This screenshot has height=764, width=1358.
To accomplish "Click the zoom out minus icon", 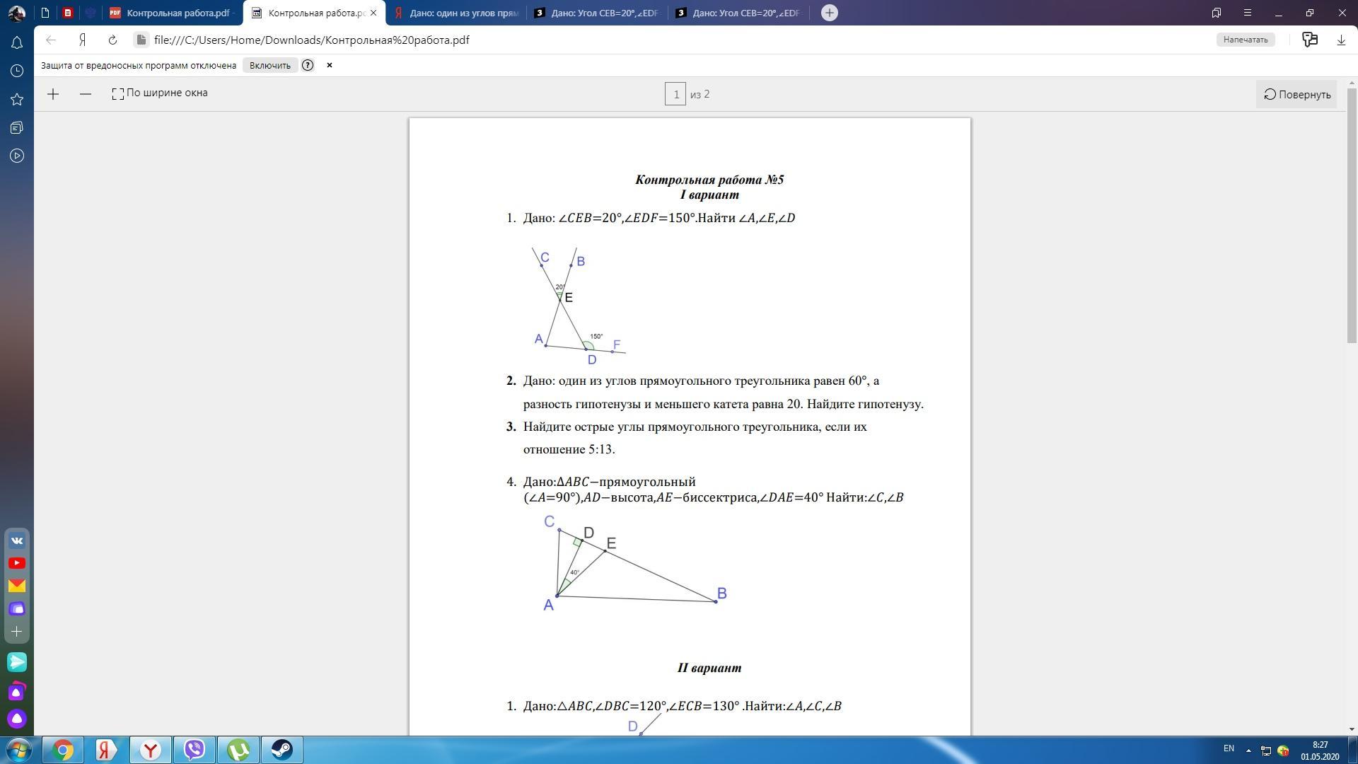I will coord(86,94).
